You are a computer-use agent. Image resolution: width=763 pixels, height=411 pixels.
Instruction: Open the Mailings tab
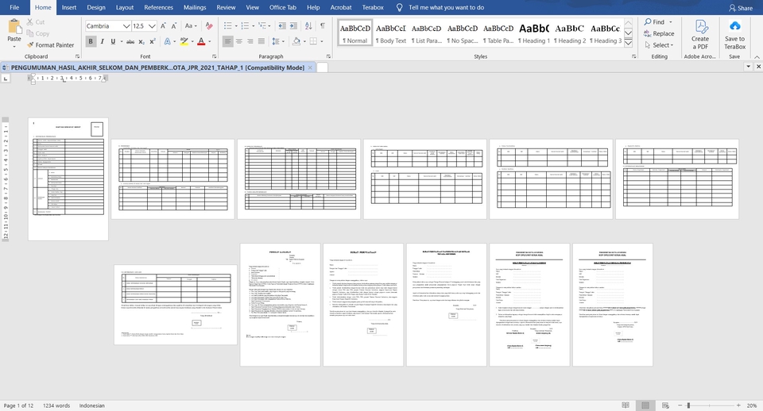[x=195, y=7]
